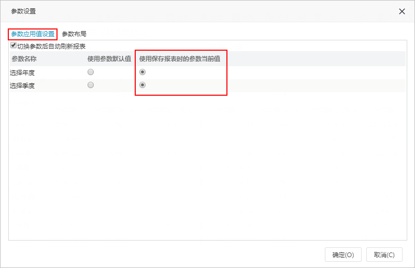Toggle 切换参数后自动刷新报表 checkbox
Image resolution: width=415 pixels, height=268 pixels.
13,45
